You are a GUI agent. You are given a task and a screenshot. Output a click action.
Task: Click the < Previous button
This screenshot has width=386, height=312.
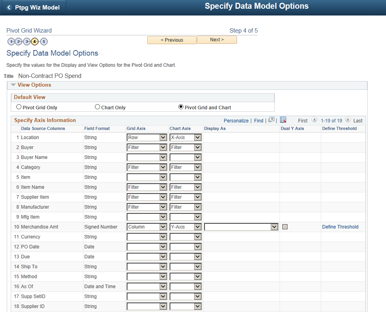(172, 40)
